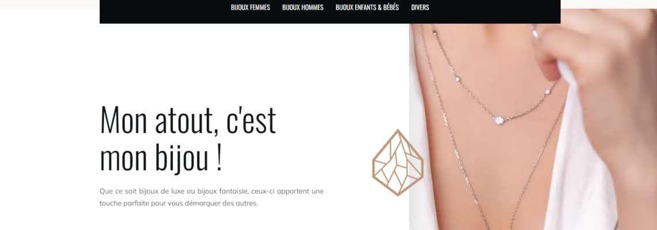Click the empty left area of black navbar
The image size is (657, 230).
[164, 10]
